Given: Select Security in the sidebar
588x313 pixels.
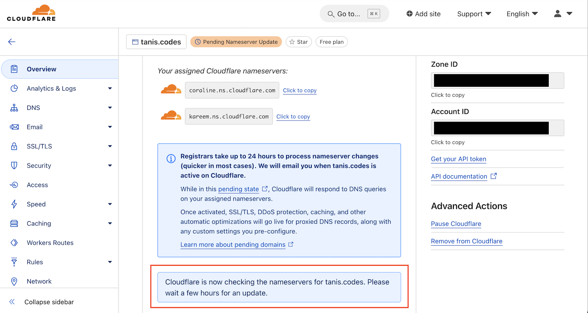Looking at the screenshot, I should (39, 166).
